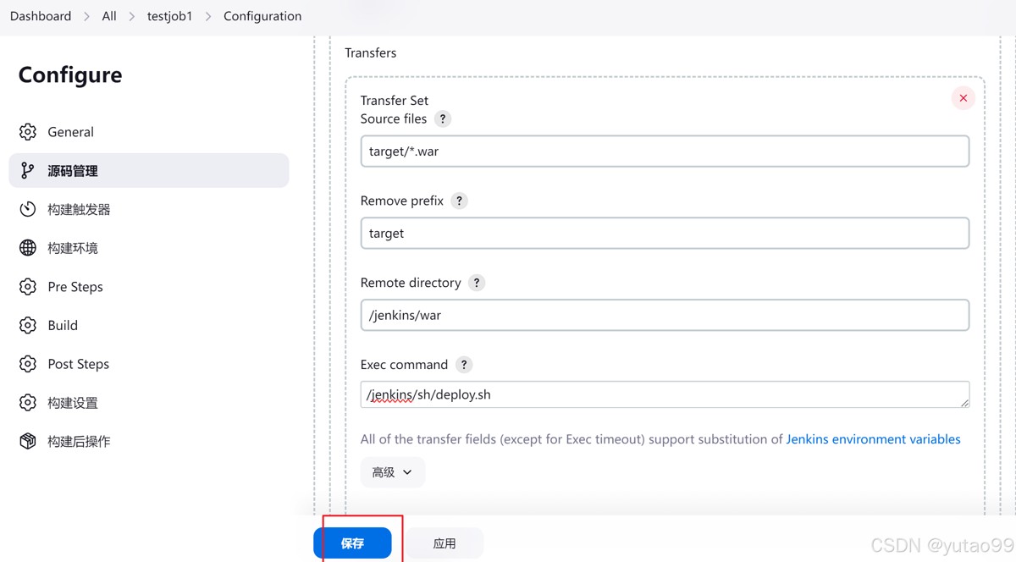Click the 构建触发器 clock icon
Viewport: 1016px width, 562px height.
(x=28, y=209)
